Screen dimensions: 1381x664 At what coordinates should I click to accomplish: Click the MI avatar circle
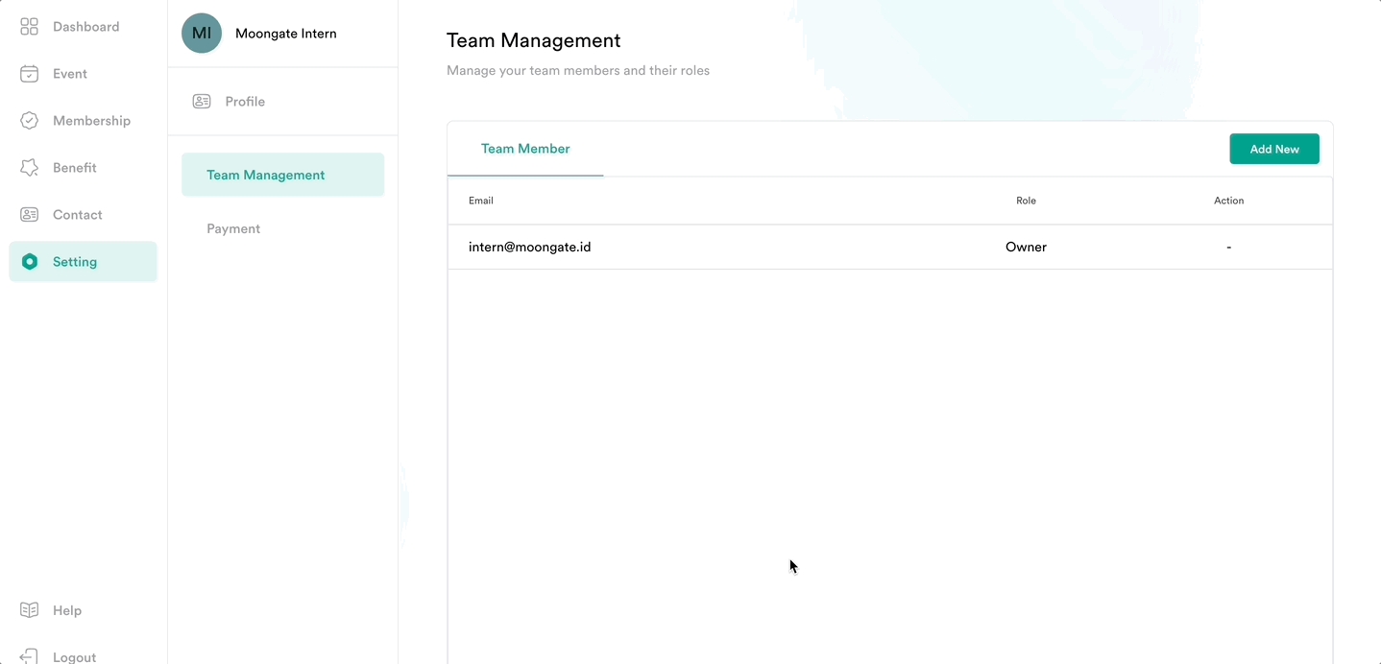202,34
